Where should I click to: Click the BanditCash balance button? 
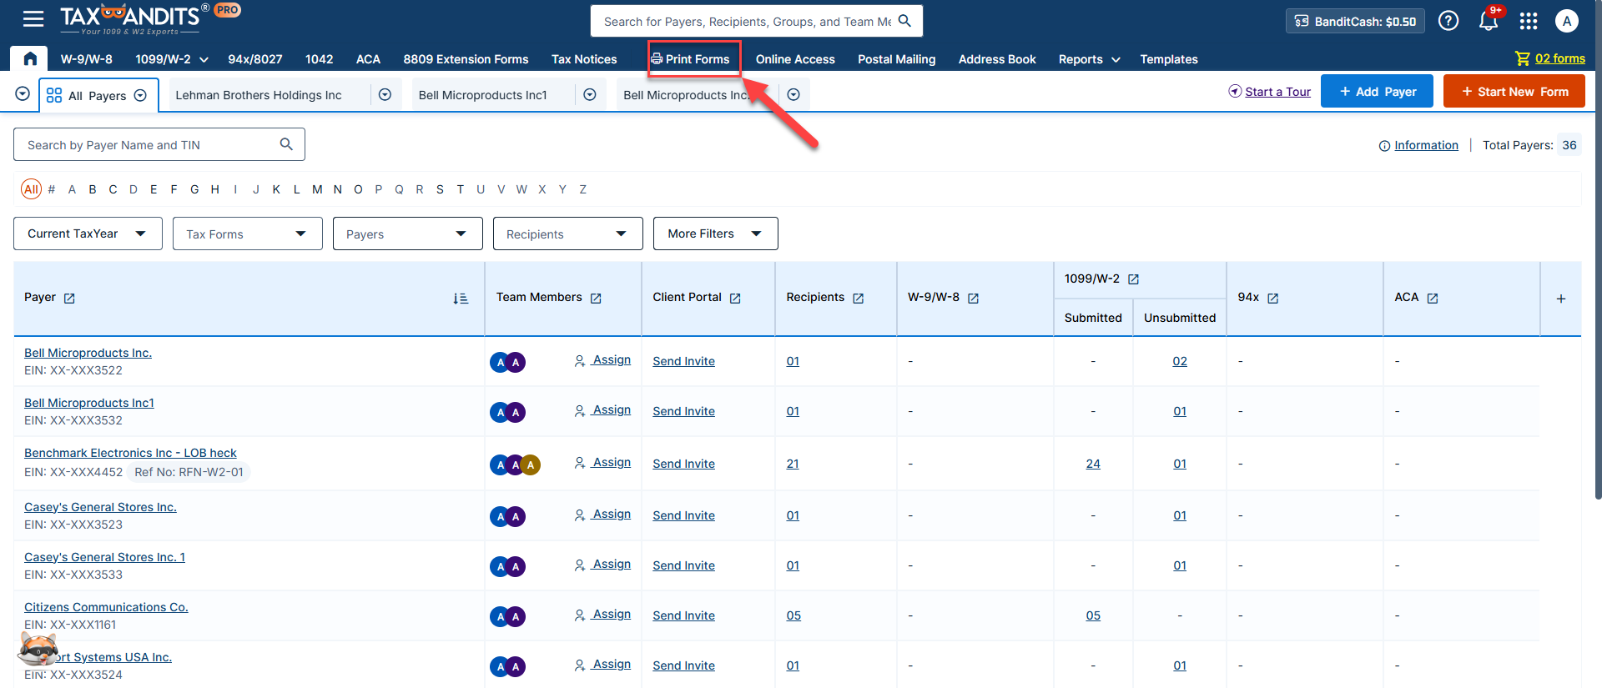tap(1356, 21)
